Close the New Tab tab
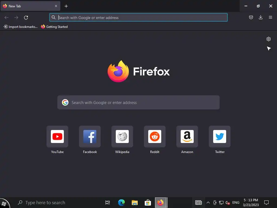The width and height of the screenshot is (277, 208). coord(56,6)
